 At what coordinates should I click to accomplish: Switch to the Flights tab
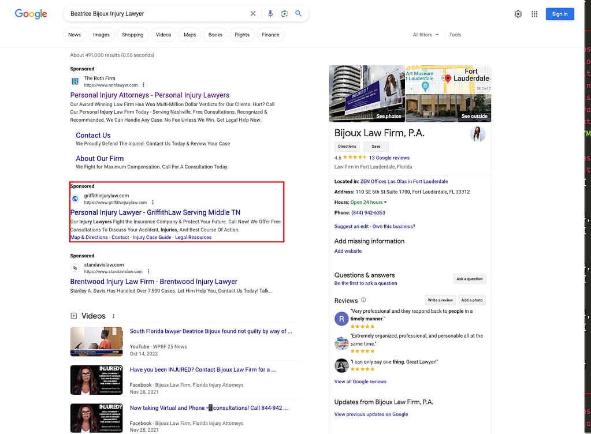tap(242, 35)
